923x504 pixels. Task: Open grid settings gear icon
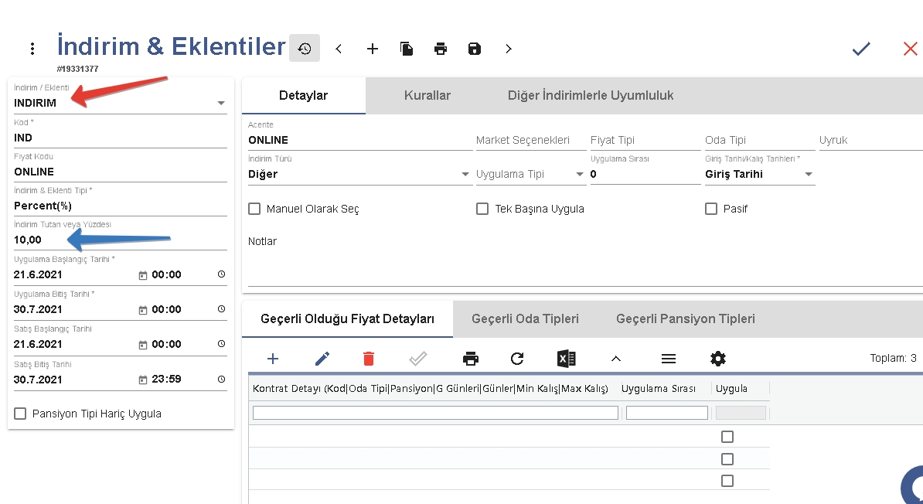pyautogui.click(x=718, y=359)
